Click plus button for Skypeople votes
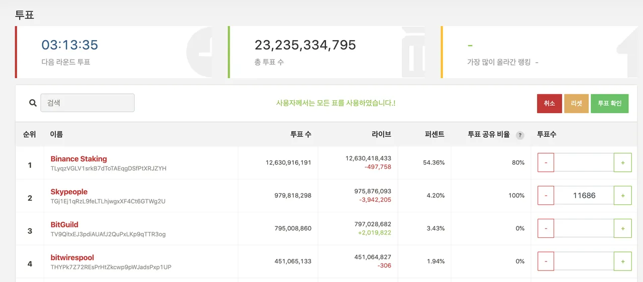Image resolution: width=643 pixels, height=282 pixels. click(623, 195)
